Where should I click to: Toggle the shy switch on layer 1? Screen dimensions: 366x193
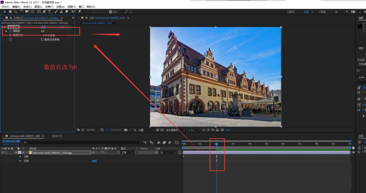tap(93, 152)
